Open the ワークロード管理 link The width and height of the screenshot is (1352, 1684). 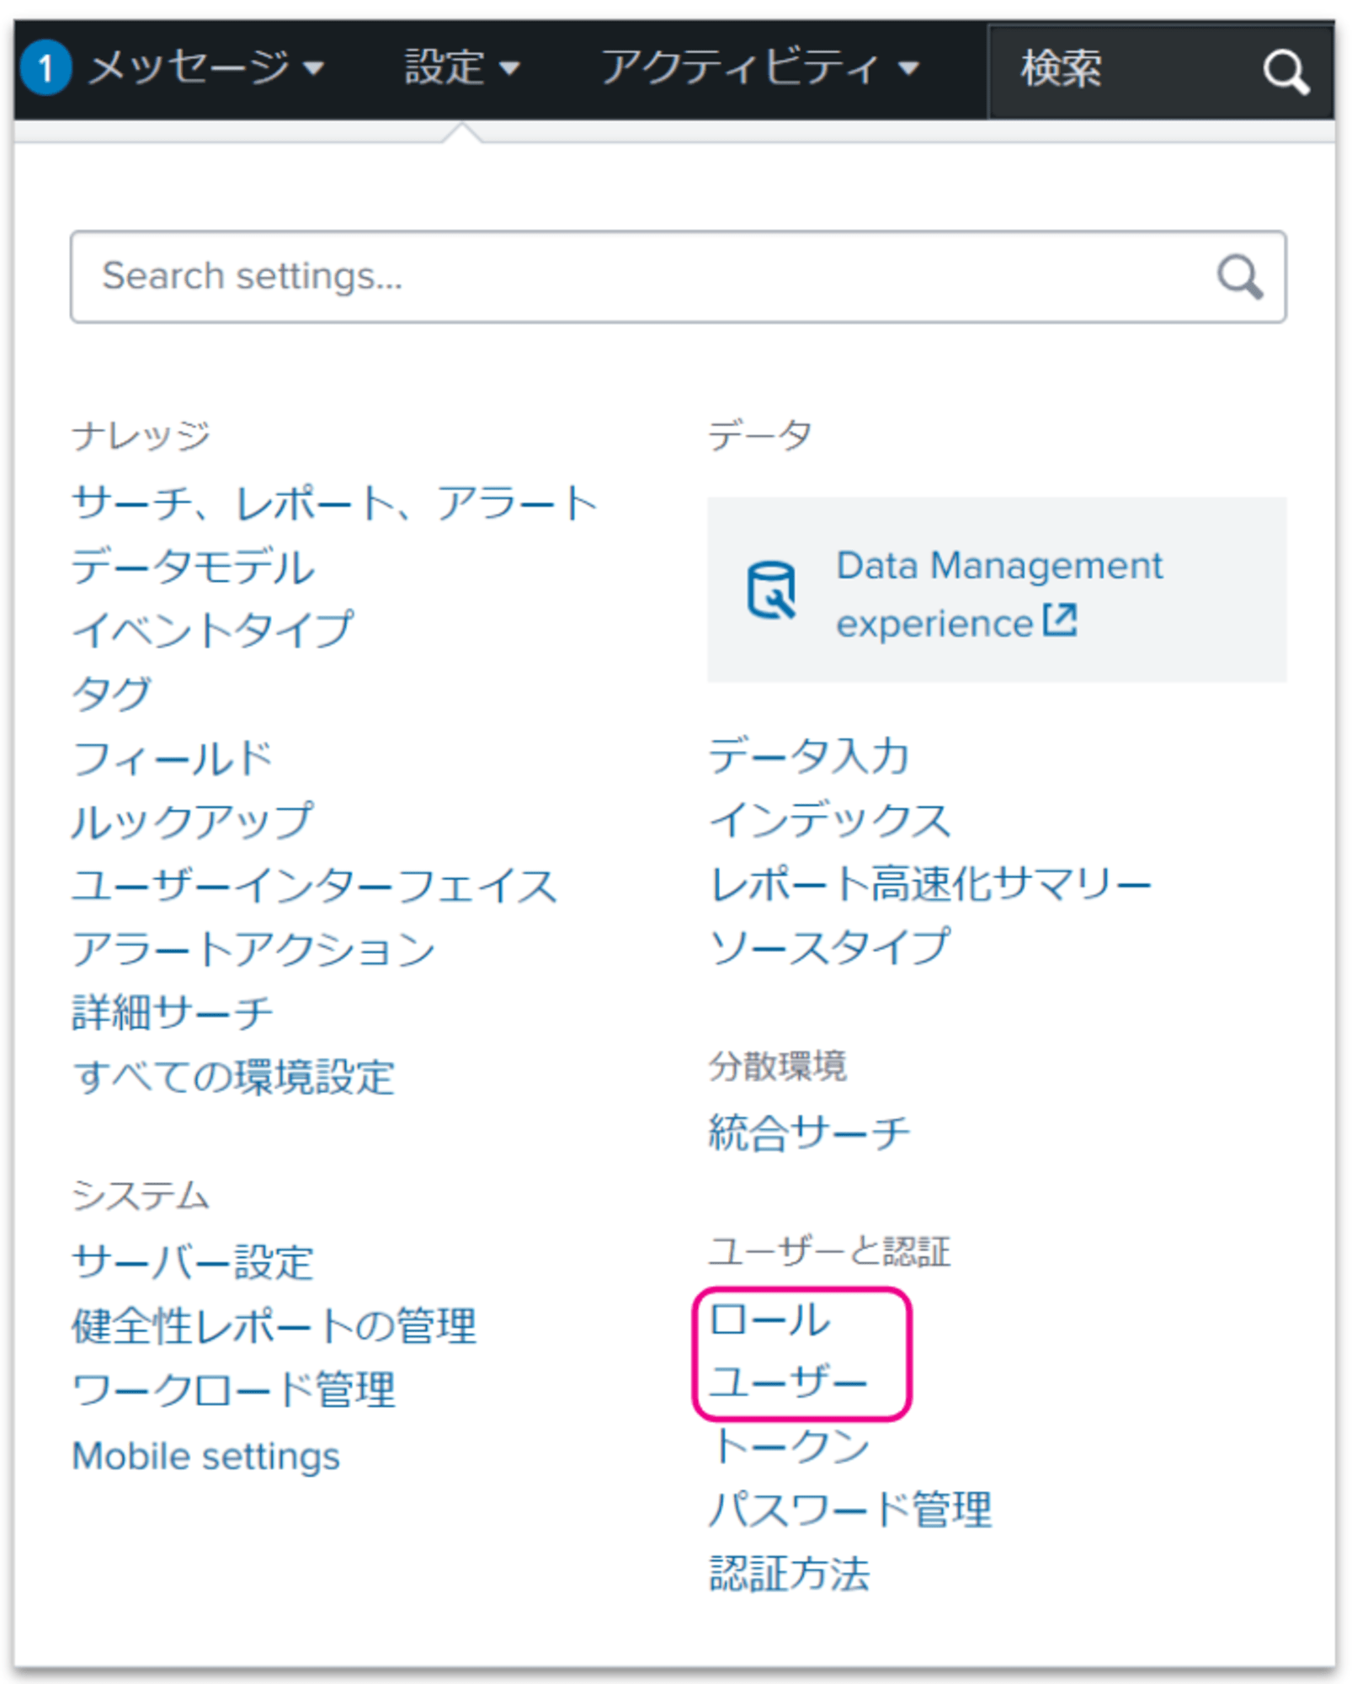(x=233, y=1390)
